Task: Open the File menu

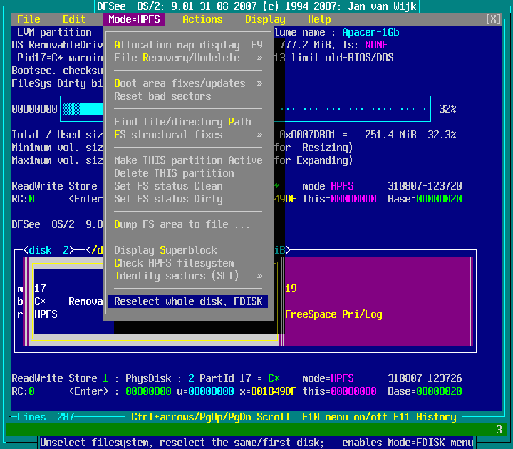Action: pyautogui.click(x=28, y=19)
